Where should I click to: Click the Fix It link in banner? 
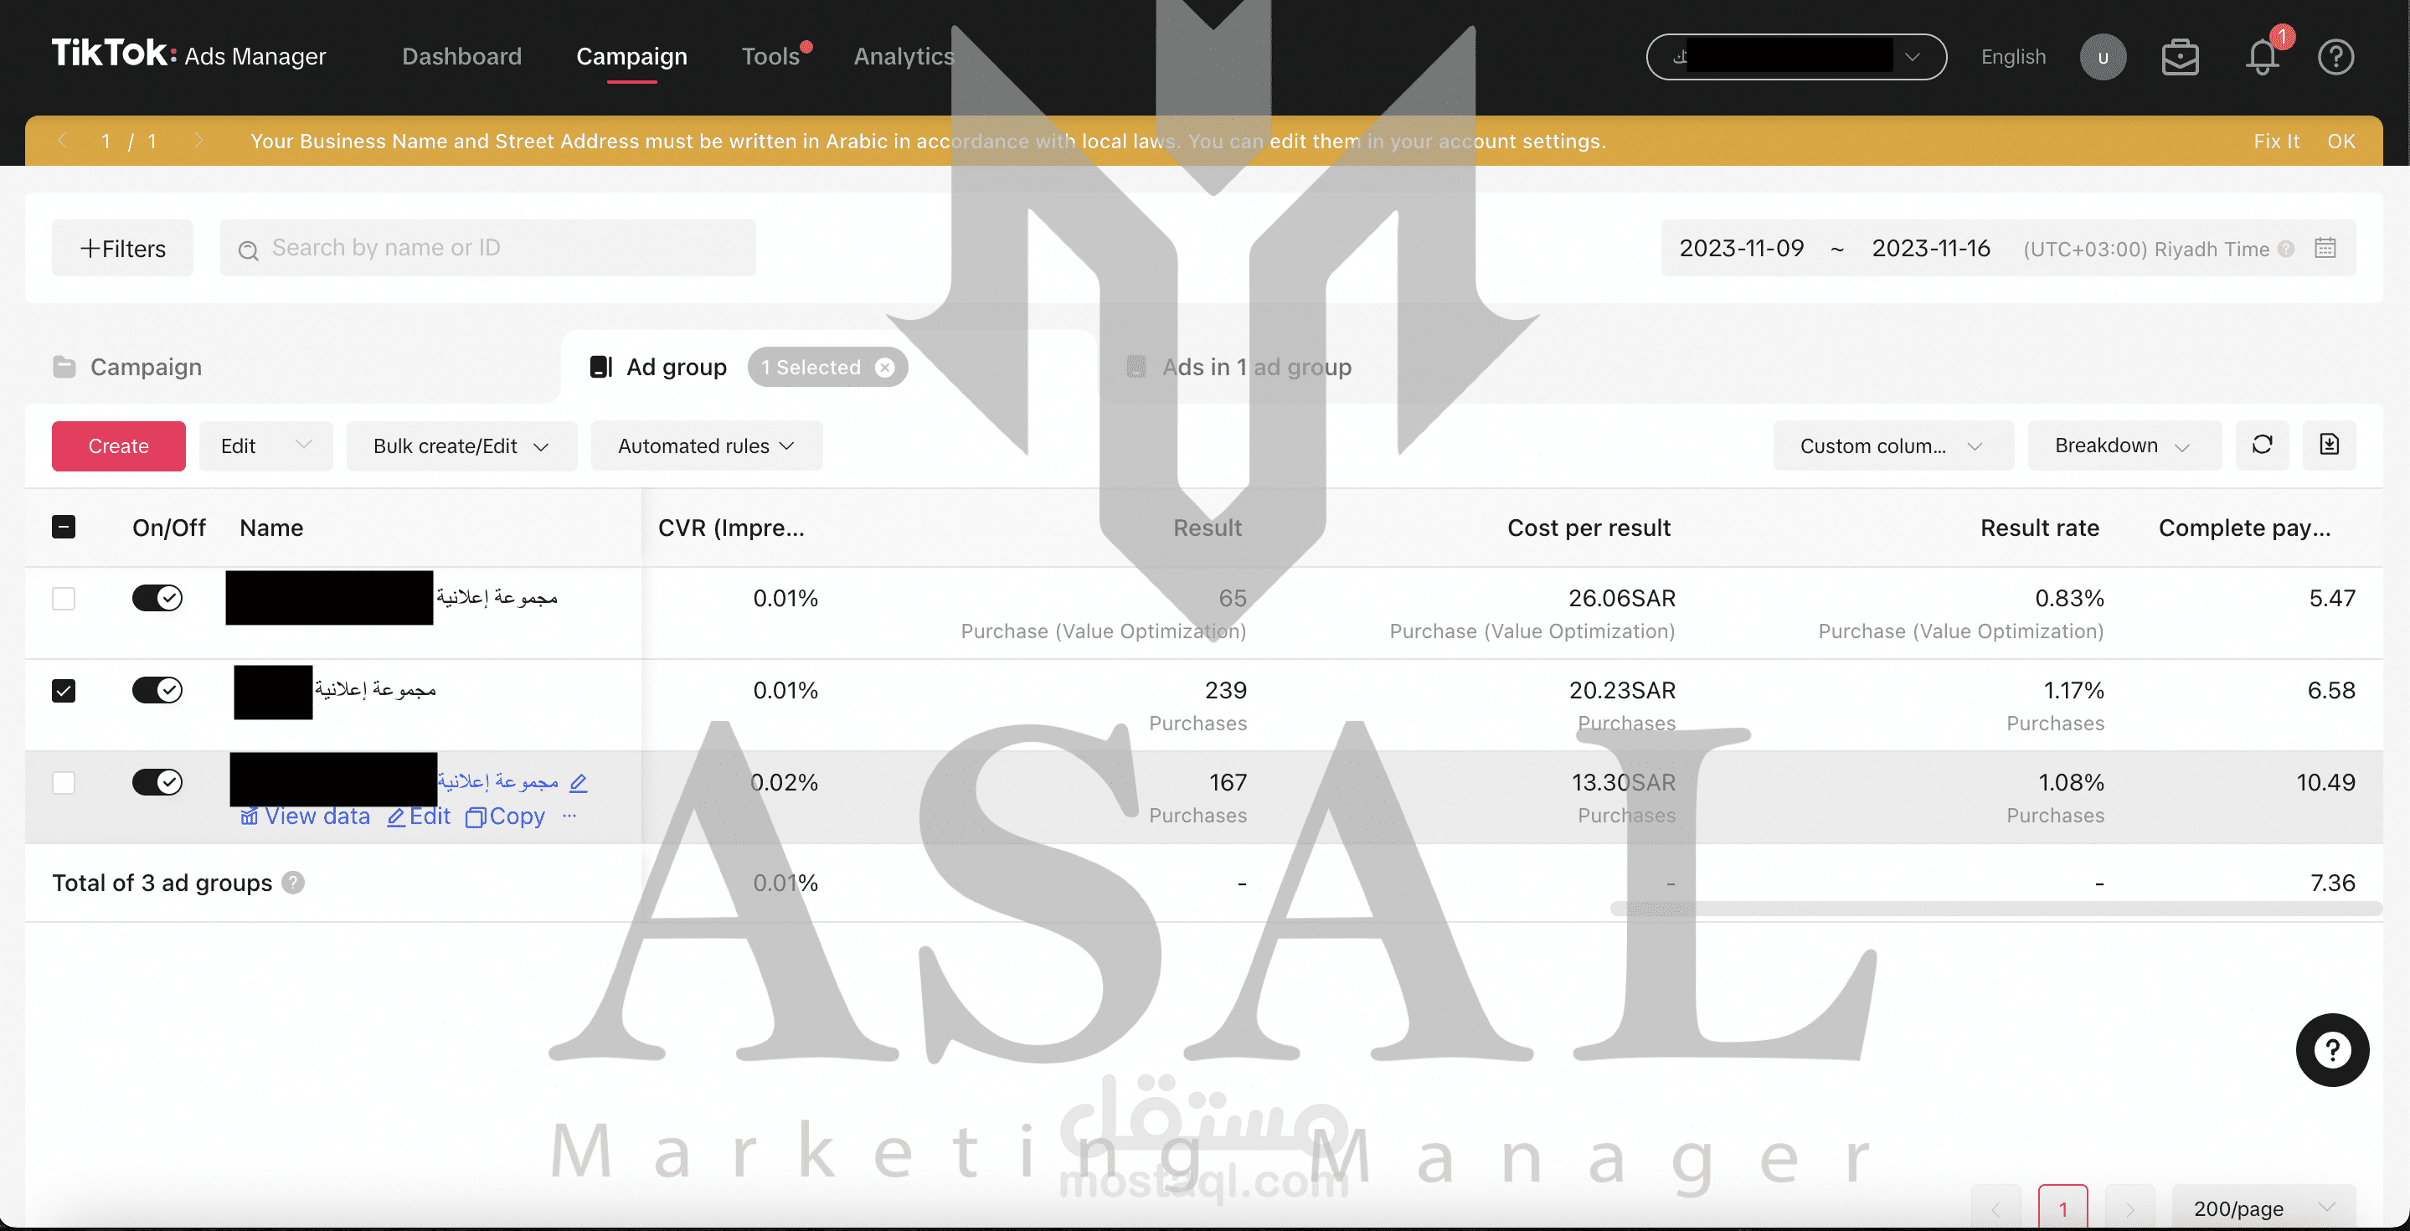(x=2275, y=142)
